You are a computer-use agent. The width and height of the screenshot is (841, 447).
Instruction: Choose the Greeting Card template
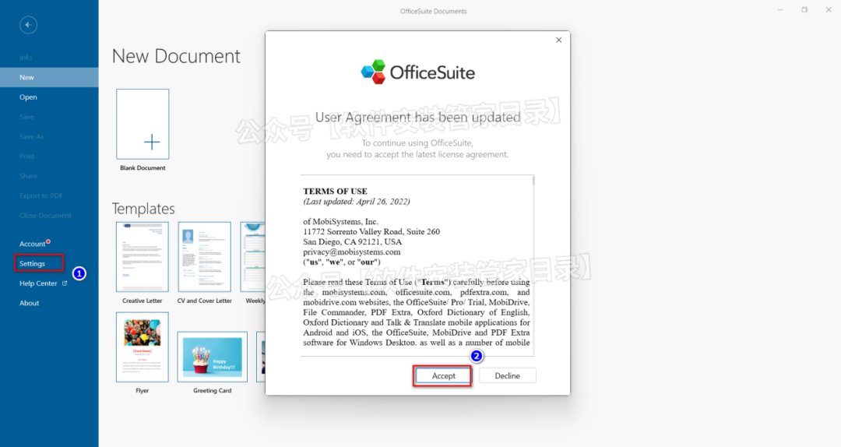click(213, 357)
